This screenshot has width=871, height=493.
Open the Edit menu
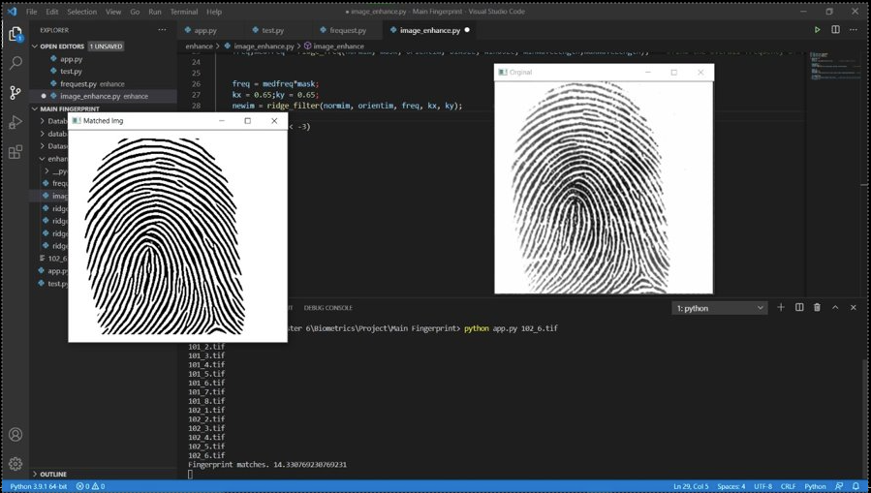(x=51, y=11)
